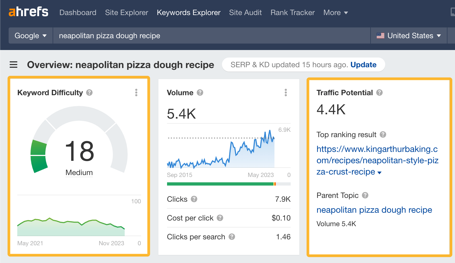The height and width of the screenshot is (263, 455).
Task: Switch to Site Explorer
Action: click(126, 12)
